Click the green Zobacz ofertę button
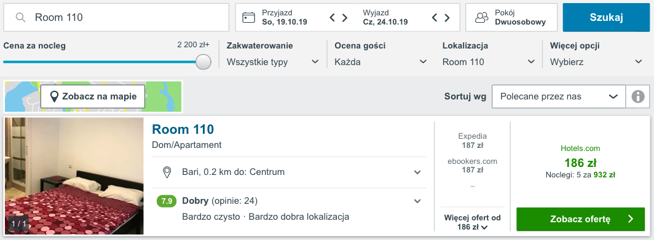Viewport: 654px width, 240px height. [581, 219]
